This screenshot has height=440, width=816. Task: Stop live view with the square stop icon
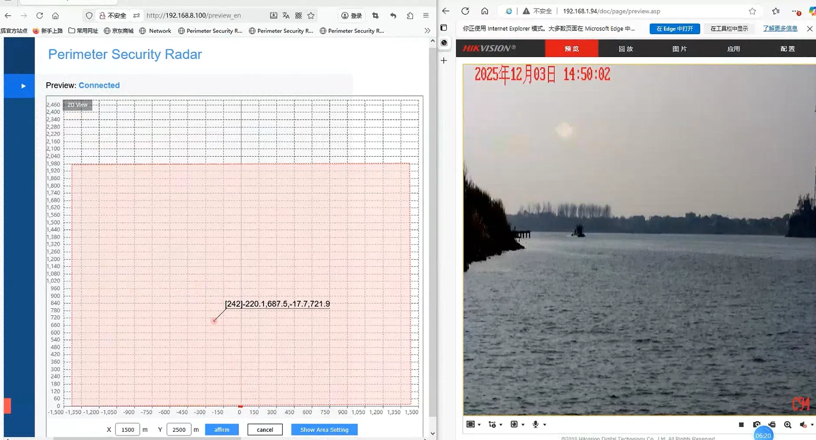[x=741, y=424]
